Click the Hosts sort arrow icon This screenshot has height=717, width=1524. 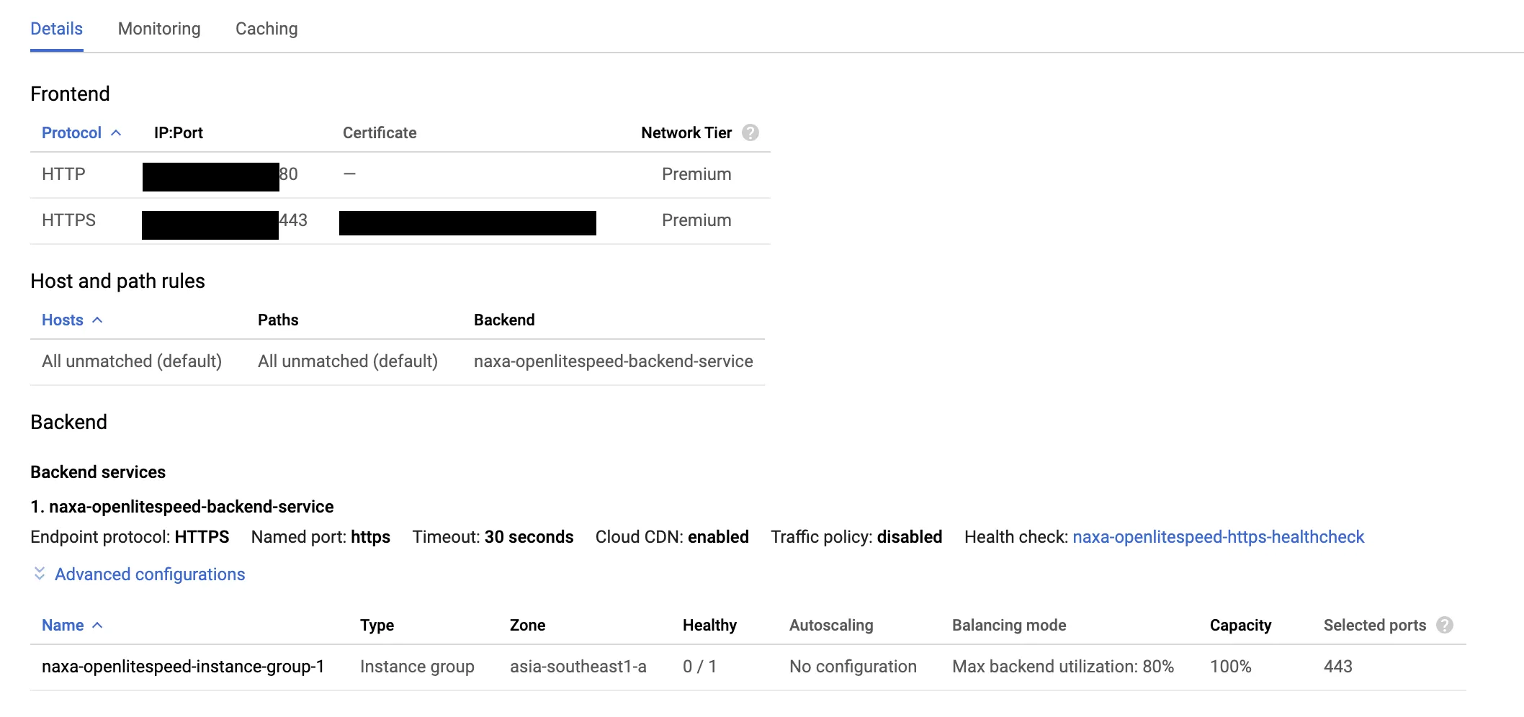click(x=97, y=320)
